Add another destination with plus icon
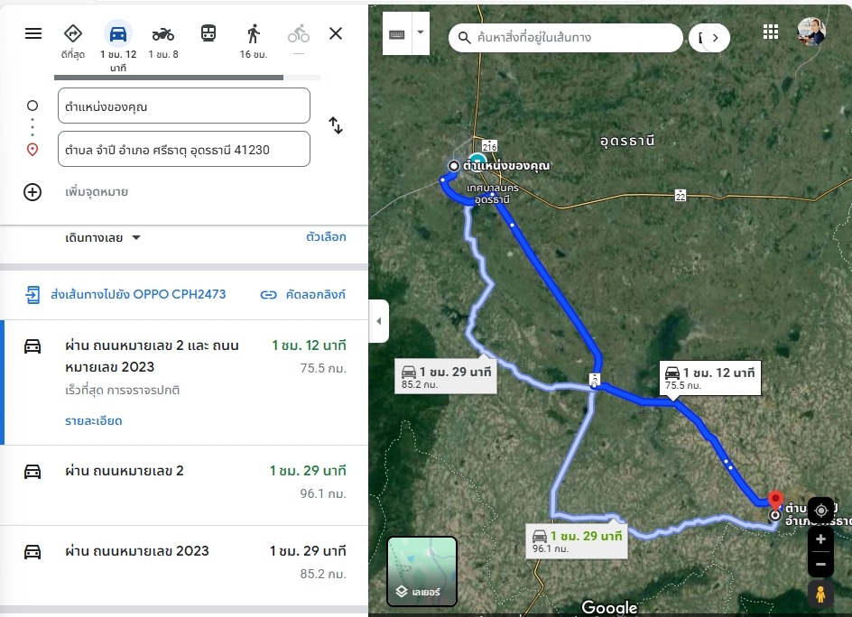 tap(32, 191)
